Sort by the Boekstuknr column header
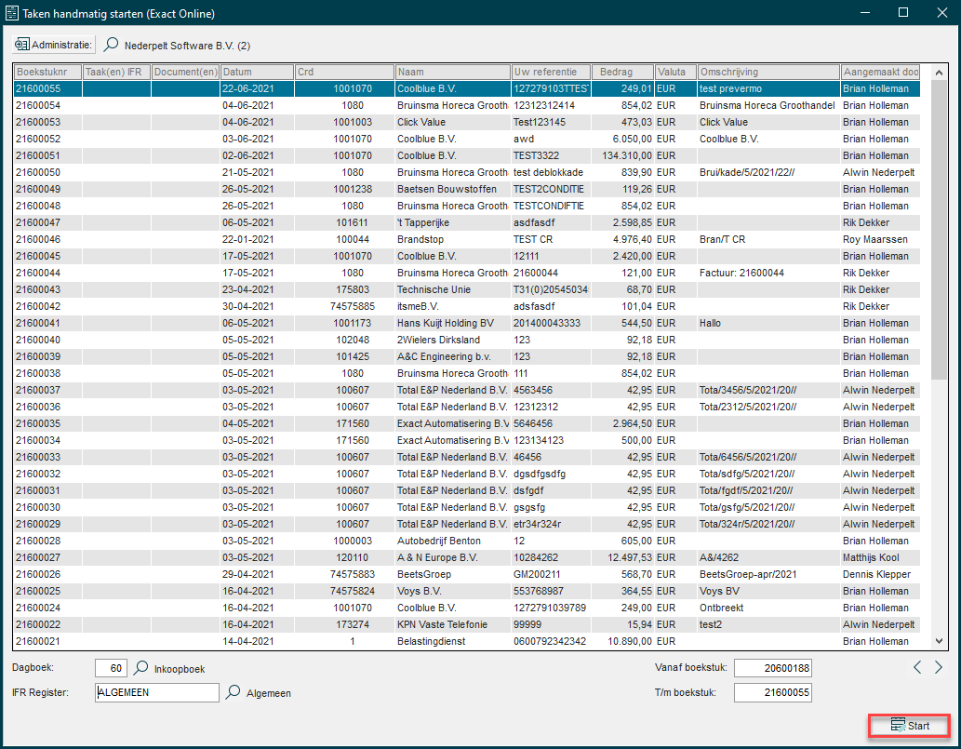Viewport: 961px width, 749px height. [x=47, y=72]
